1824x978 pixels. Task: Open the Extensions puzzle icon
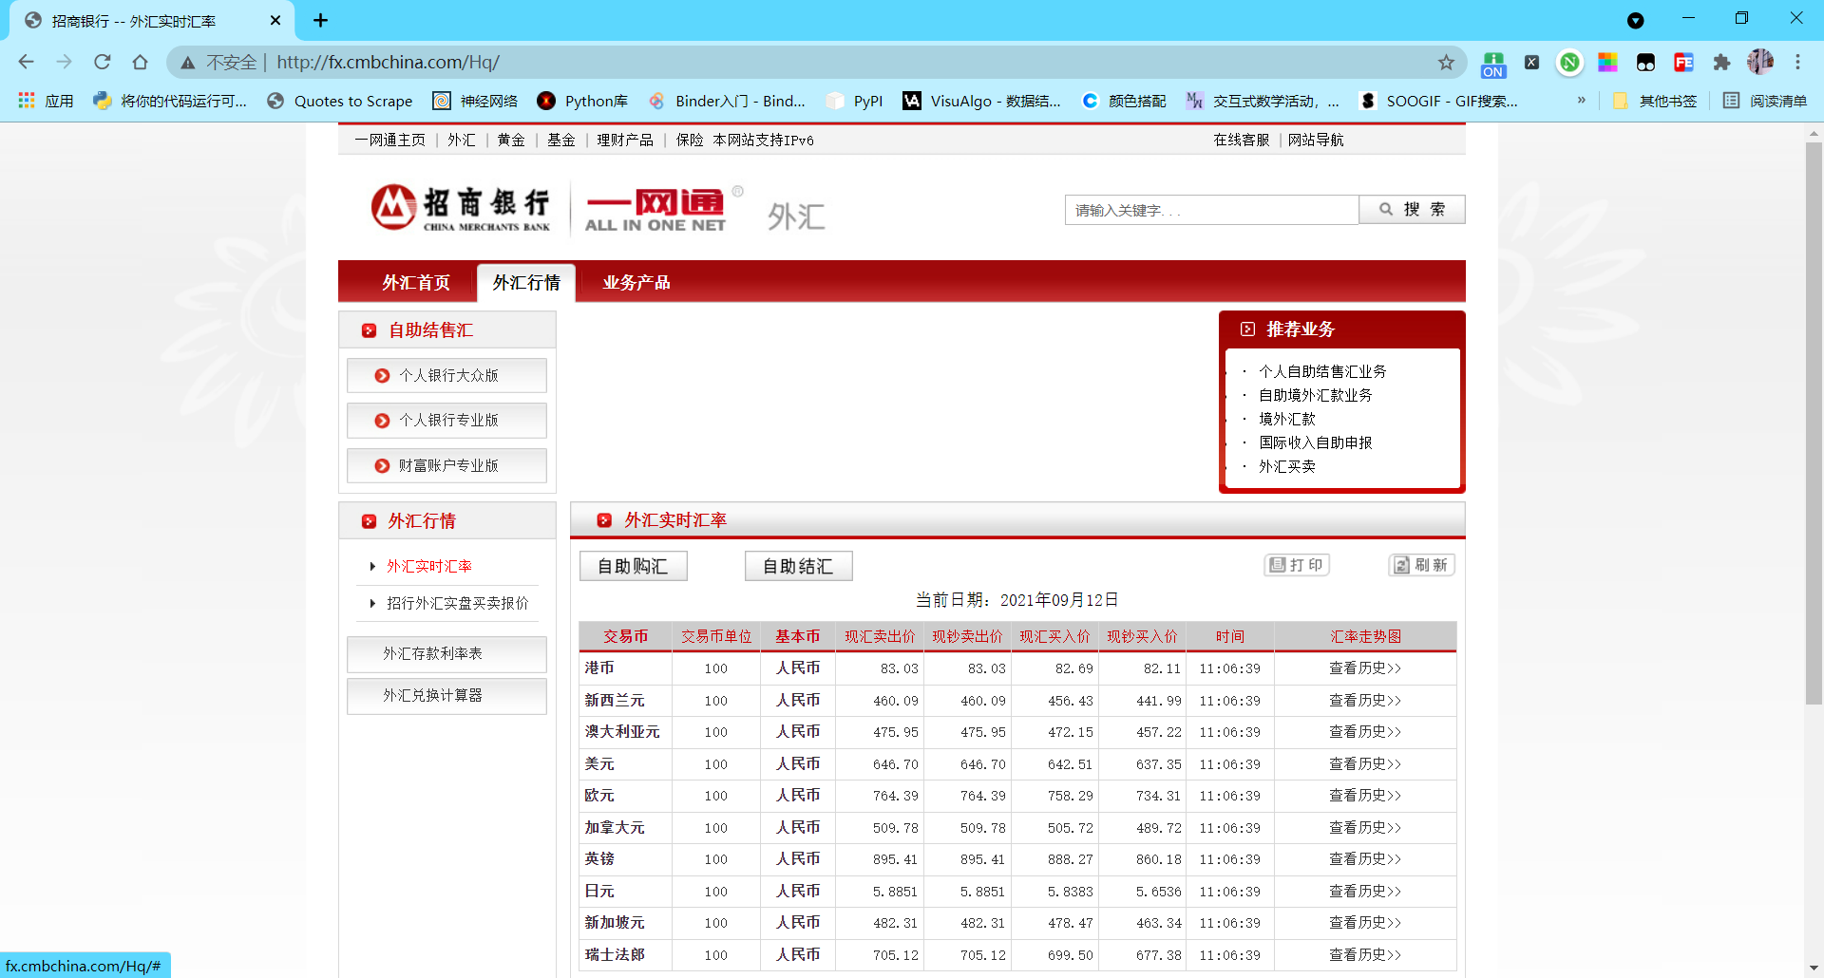click(1721, 63)
